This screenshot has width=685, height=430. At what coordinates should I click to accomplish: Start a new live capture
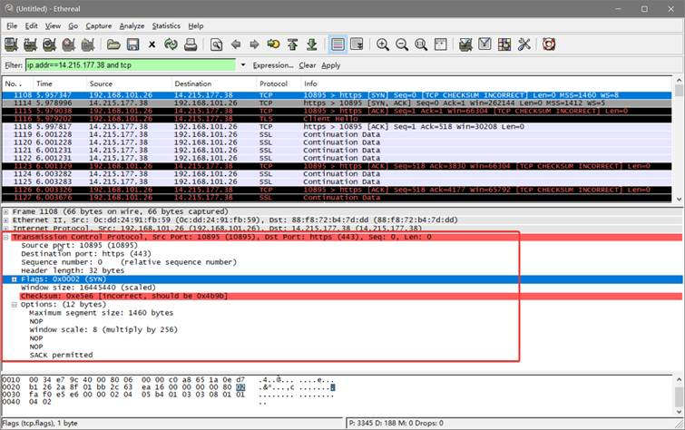pyautogui.click(x=49, y=44)
